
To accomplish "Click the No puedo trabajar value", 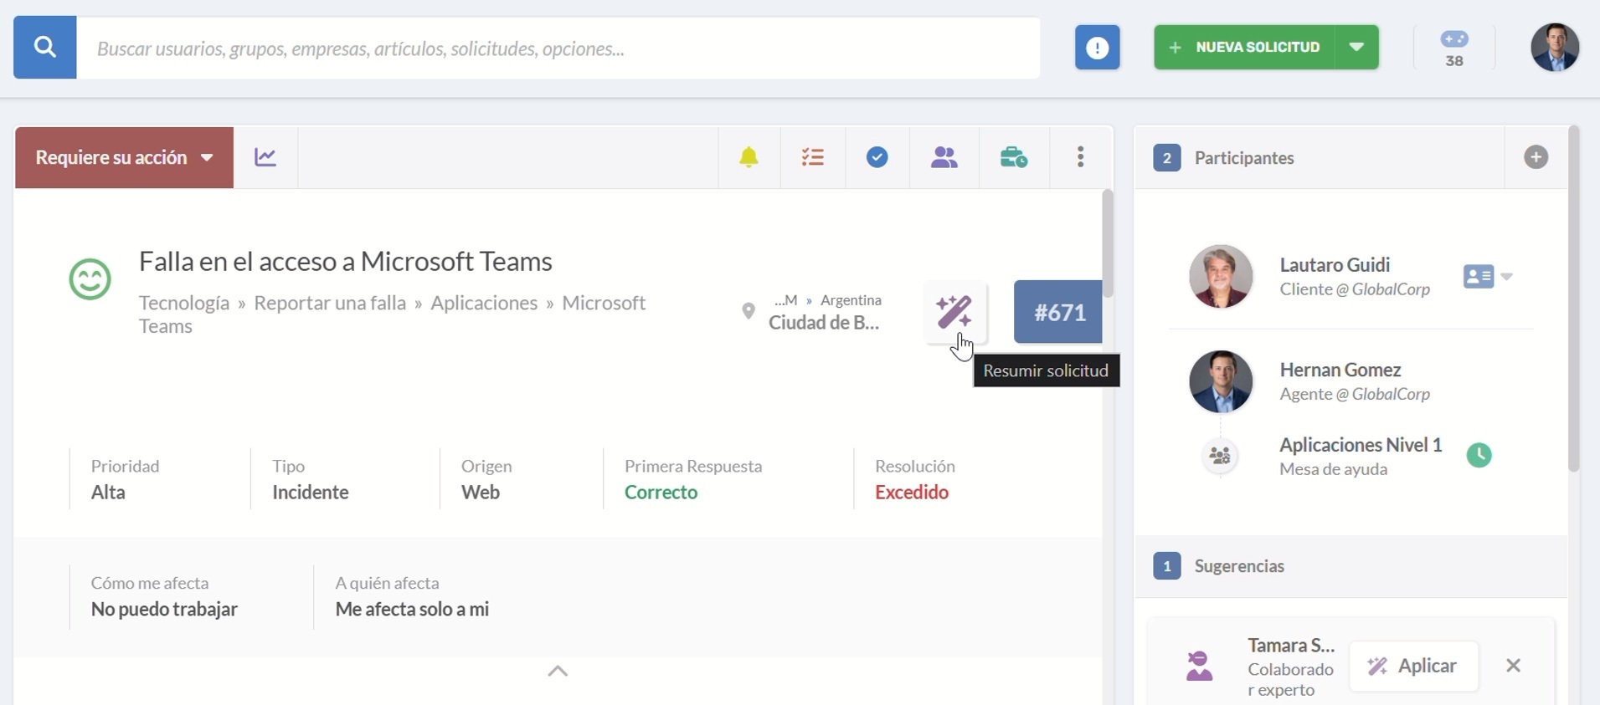I will coord(164,609).
